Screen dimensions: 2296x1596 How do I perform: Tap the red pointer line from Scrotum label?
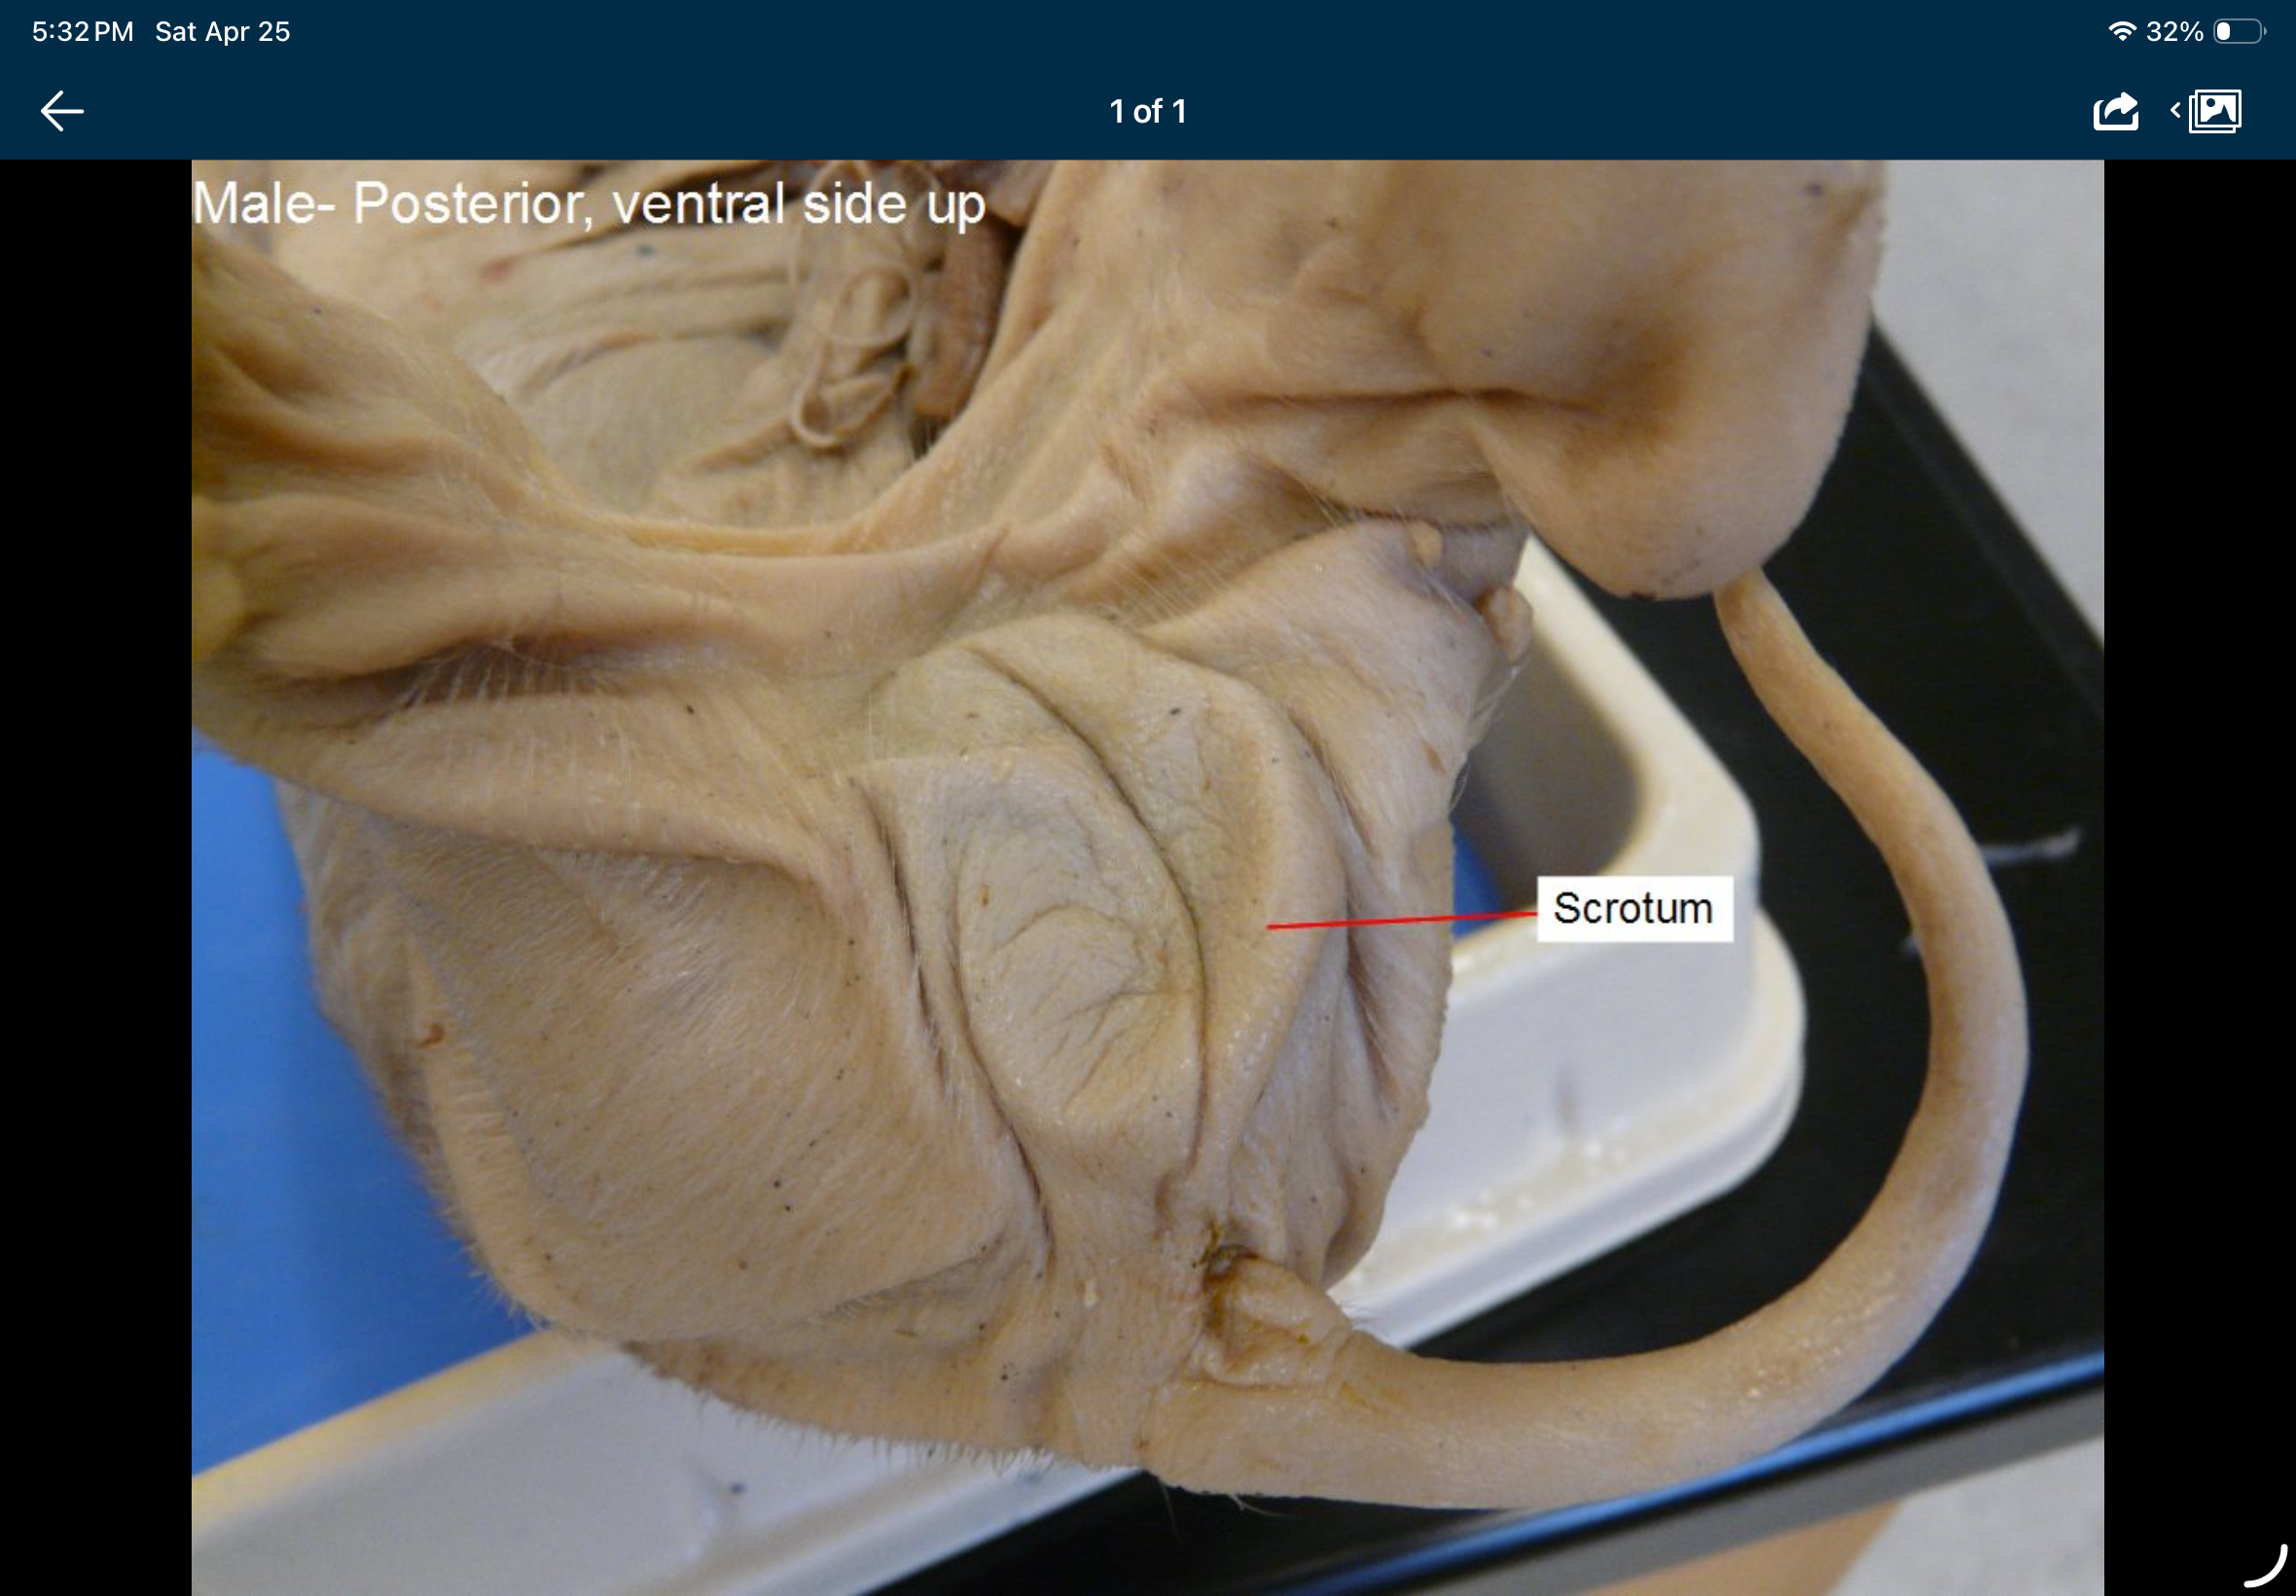click(1399, 921)
